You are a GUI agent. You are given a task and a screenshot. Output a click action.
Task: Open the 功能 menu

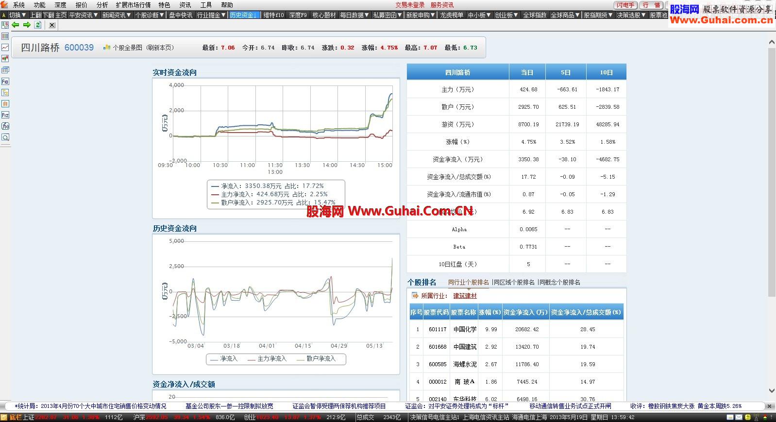[39, 5]
